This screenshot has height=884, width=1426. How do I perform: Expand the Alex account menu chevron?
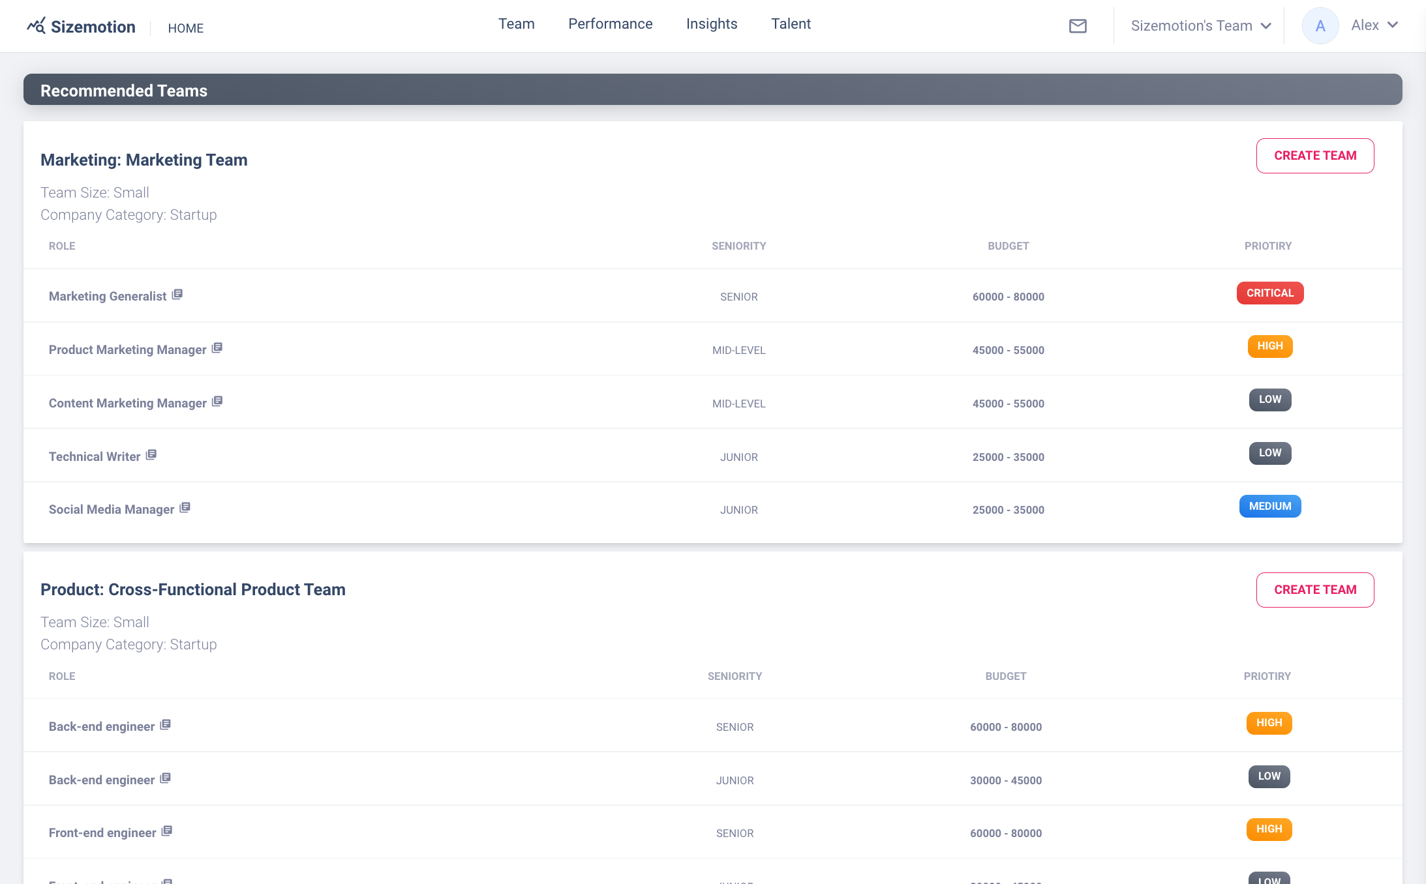[1393, 25]
